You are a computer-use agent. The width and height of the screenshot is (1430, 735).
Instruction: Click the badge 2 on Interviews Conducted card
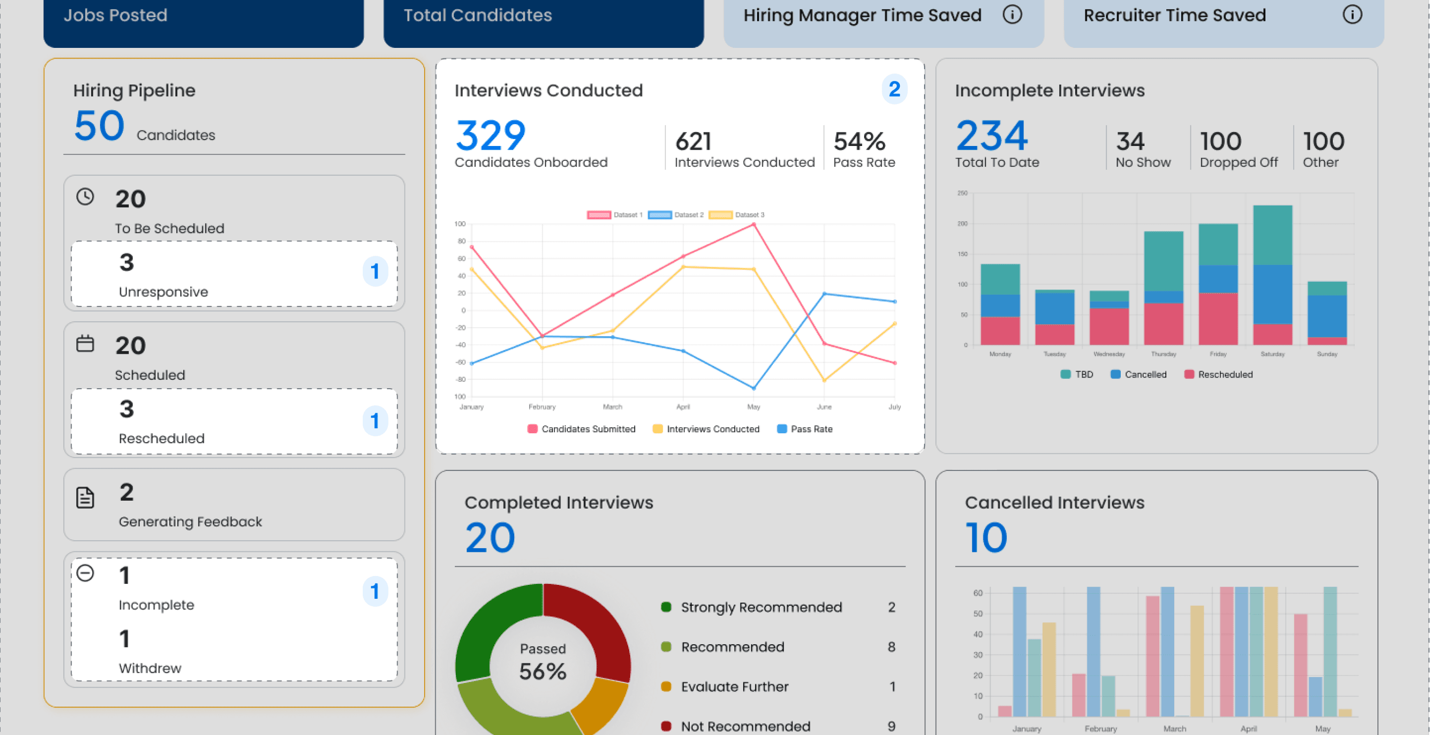[894, 89]
